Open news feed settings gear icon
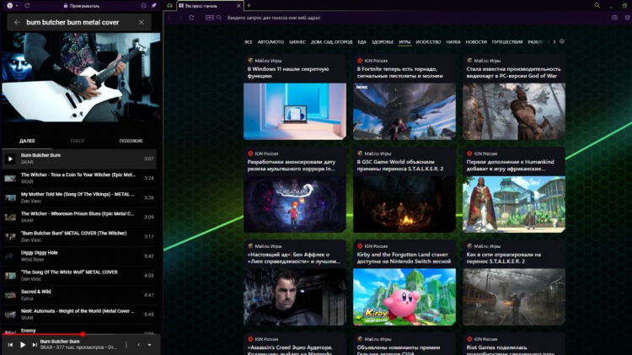This screenshot has width=632, height=355. pos(562,41)
